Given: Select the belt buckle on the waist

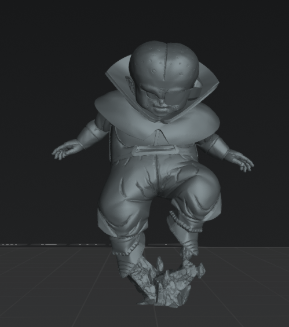Looking at the screenshot, I should 155,149.
